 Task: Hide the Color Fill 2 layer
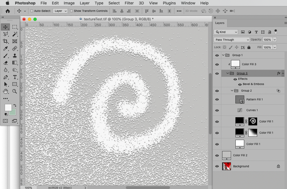(x=217, y=155)
